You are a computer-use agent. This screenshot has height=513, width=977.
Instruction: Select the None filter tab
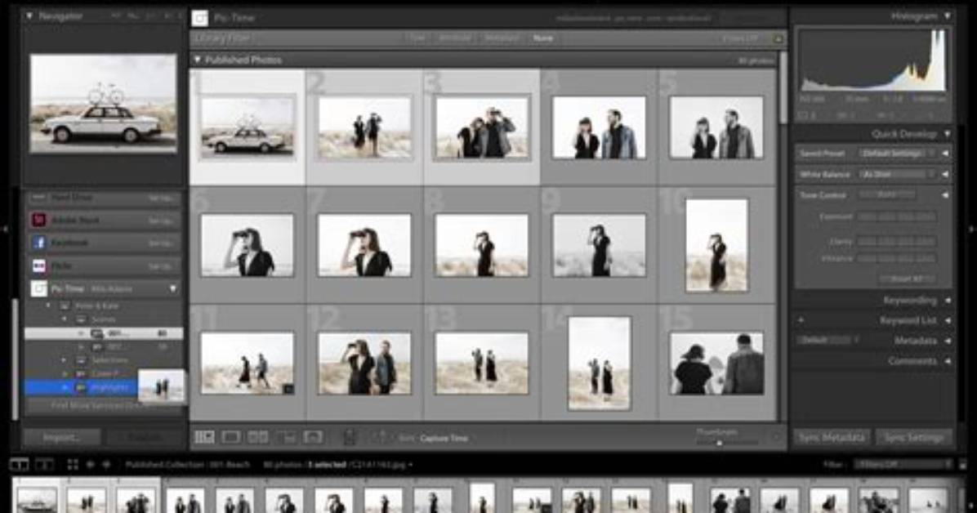[x=542, y=38]
